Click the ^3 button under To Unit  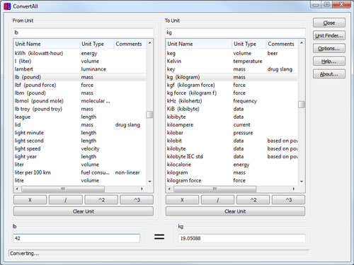(x=288, y=200)
